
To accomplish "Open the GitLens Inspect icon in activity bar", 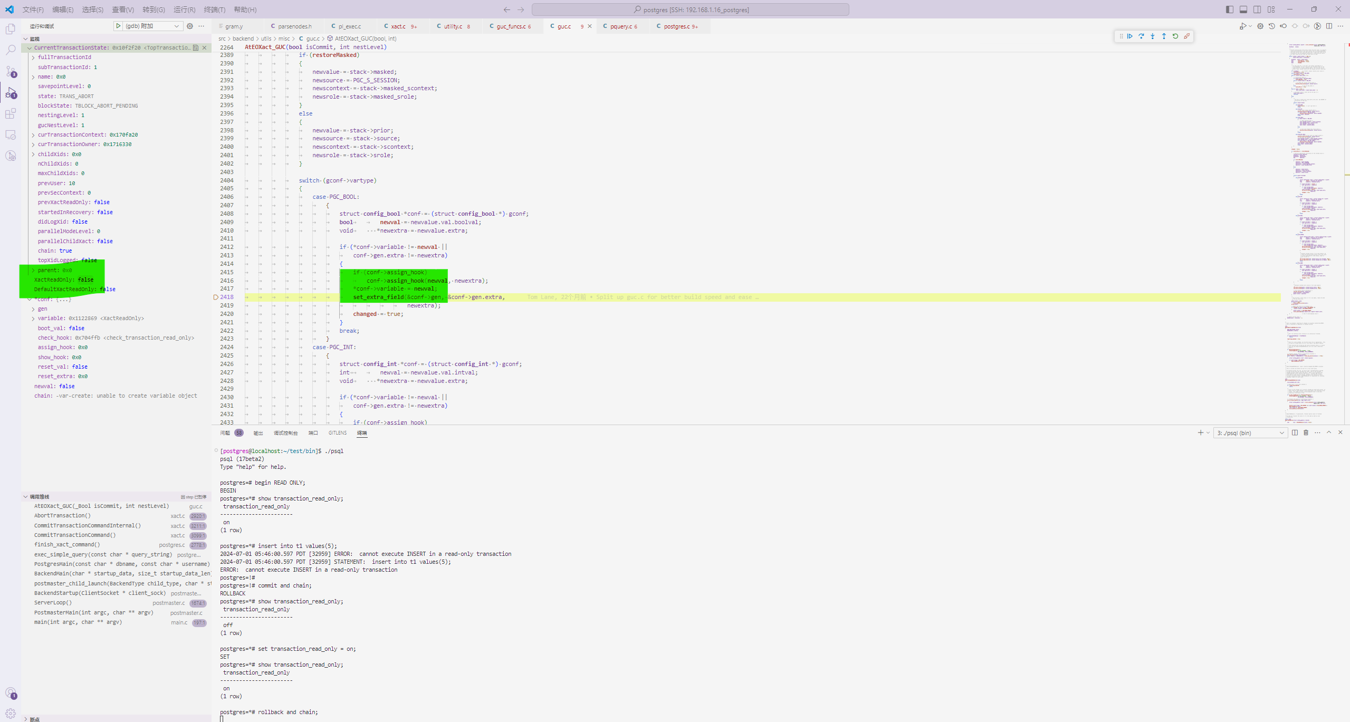I will tap(11, 156).
